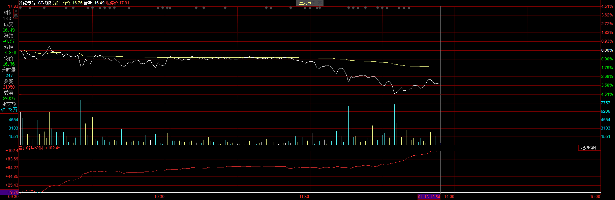The width and height of the screenshot is (615, 200).
Task: Click the 委买 value 21950
Action: coord(9,87)
